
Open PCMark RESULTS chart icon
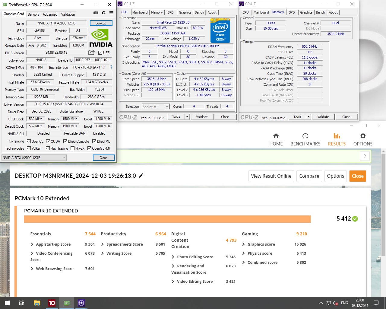[337, 136]
